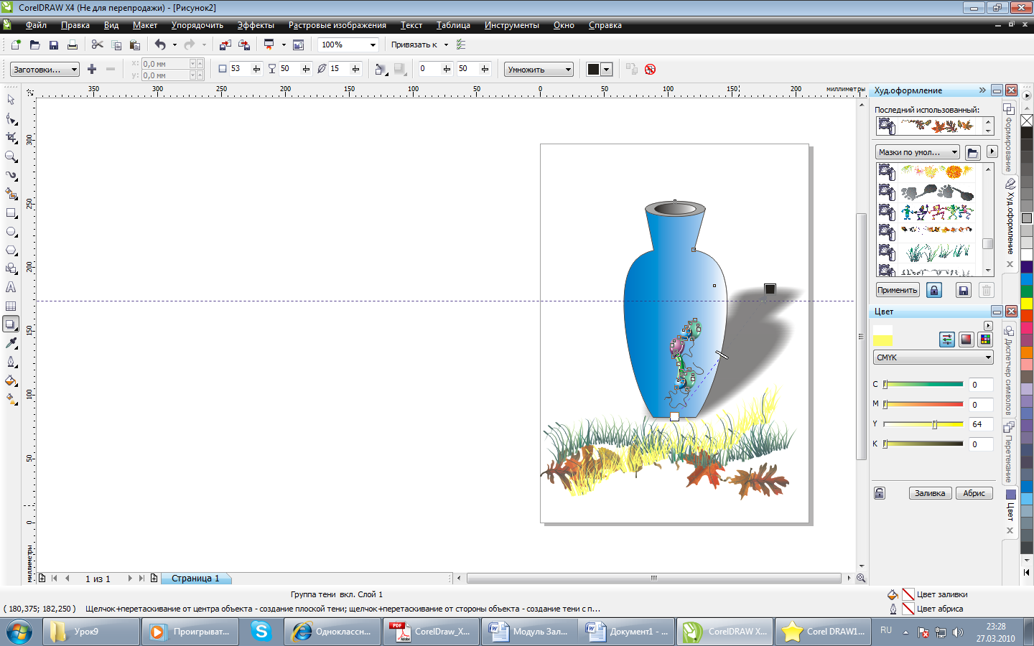Select the Table tool
The image size is (1034, 646).
(x=11, y=306)
